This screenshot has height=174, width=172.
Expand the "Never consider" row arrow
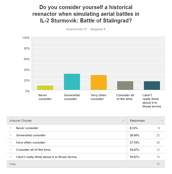pos(11,128)
